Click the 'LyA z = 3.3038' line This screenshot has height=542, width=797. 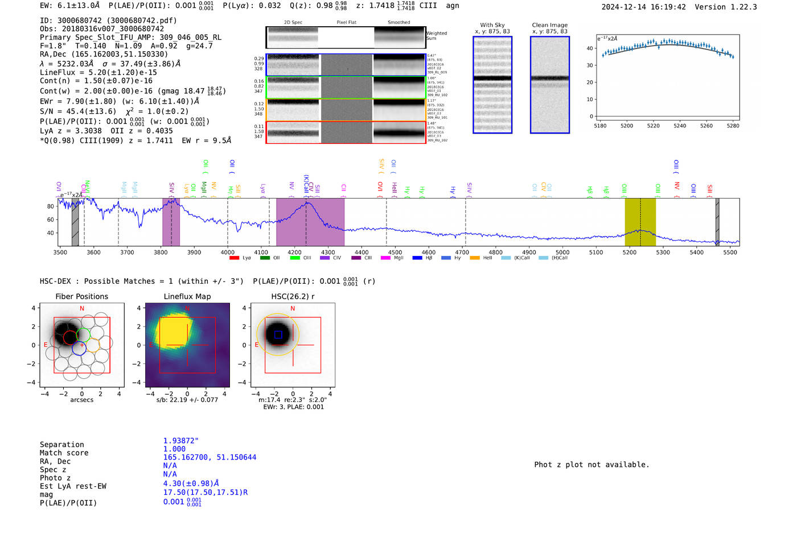[x=71, y=131]
